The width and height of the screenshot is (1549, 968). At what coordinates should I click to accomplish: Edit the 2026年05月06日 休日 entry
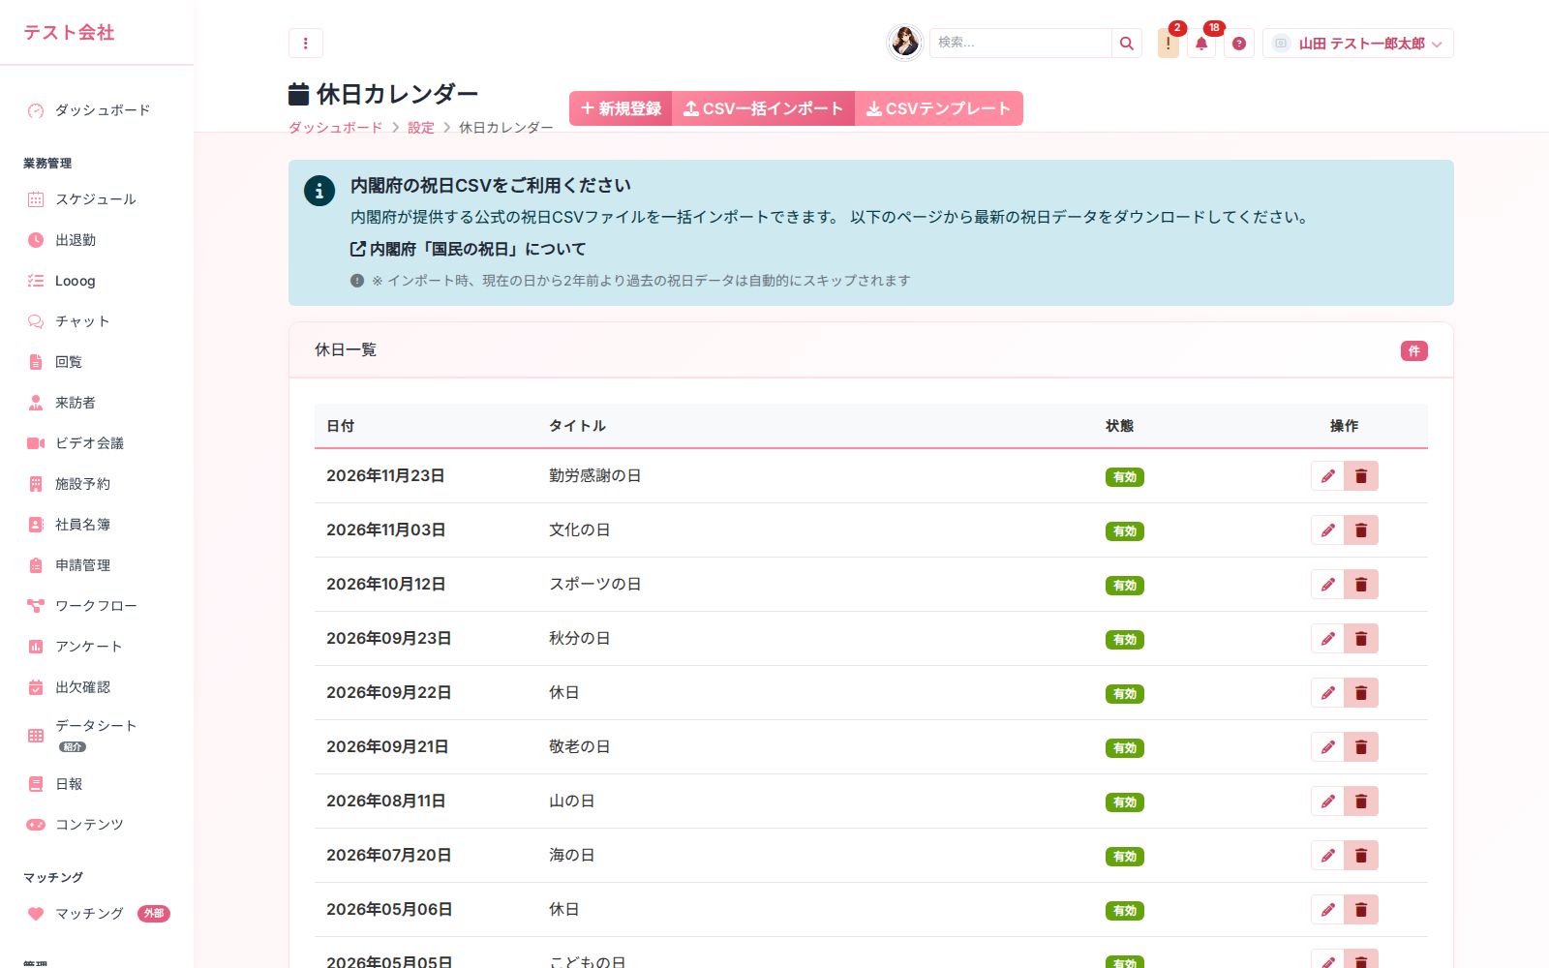tap(1327, 910)
